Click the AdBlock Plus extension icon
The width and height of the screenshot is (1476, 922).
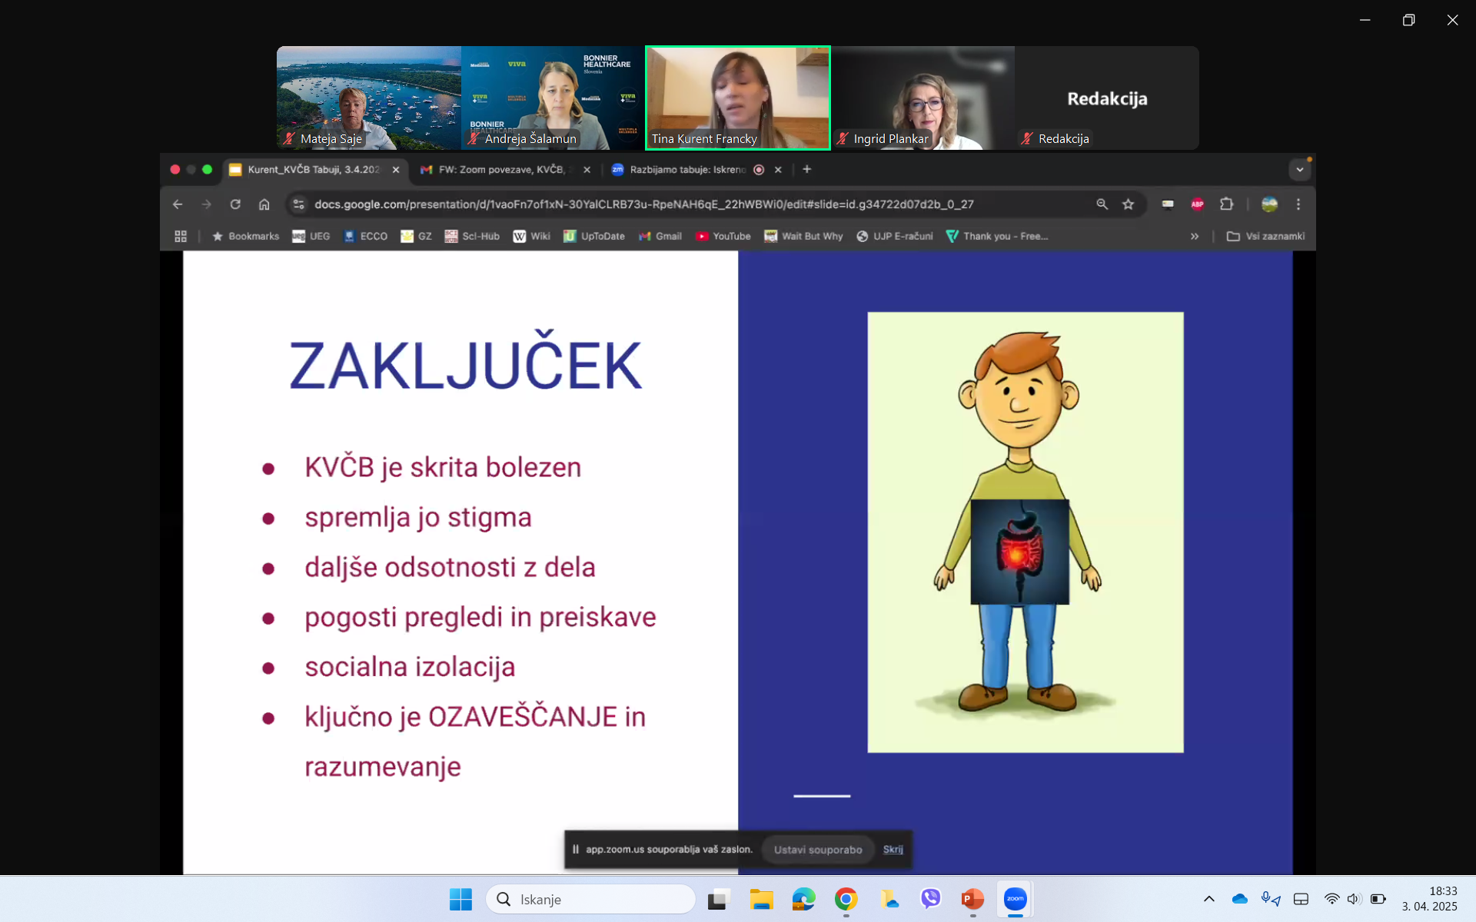pyautogui.click(x=1197, y=204)
